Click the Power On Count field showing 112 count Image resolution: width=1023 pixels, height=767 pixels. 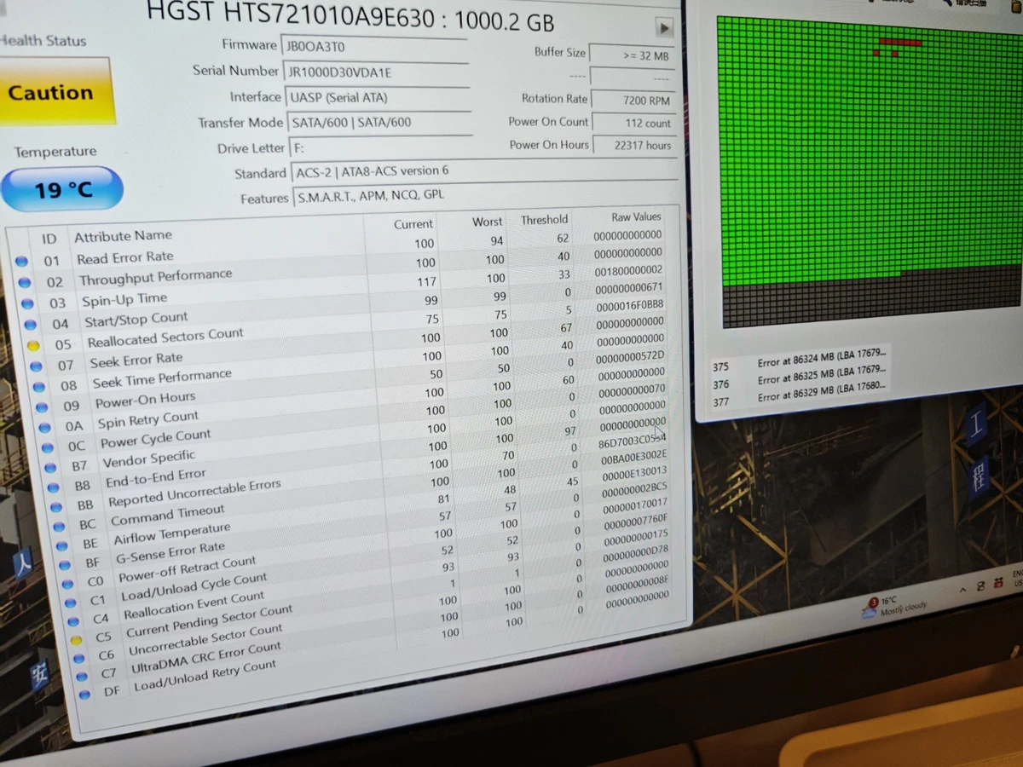tap(634, 123)
